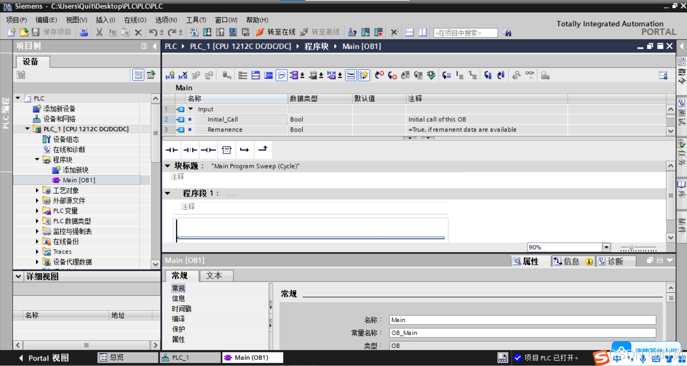Click the new project icon in main toolbar
687x366 pixels.
click(11, 32)
